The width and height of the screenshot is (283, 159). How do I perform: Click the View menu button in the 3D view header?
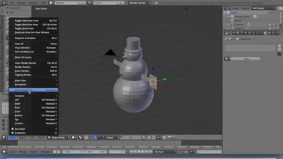tap(13, 137)
